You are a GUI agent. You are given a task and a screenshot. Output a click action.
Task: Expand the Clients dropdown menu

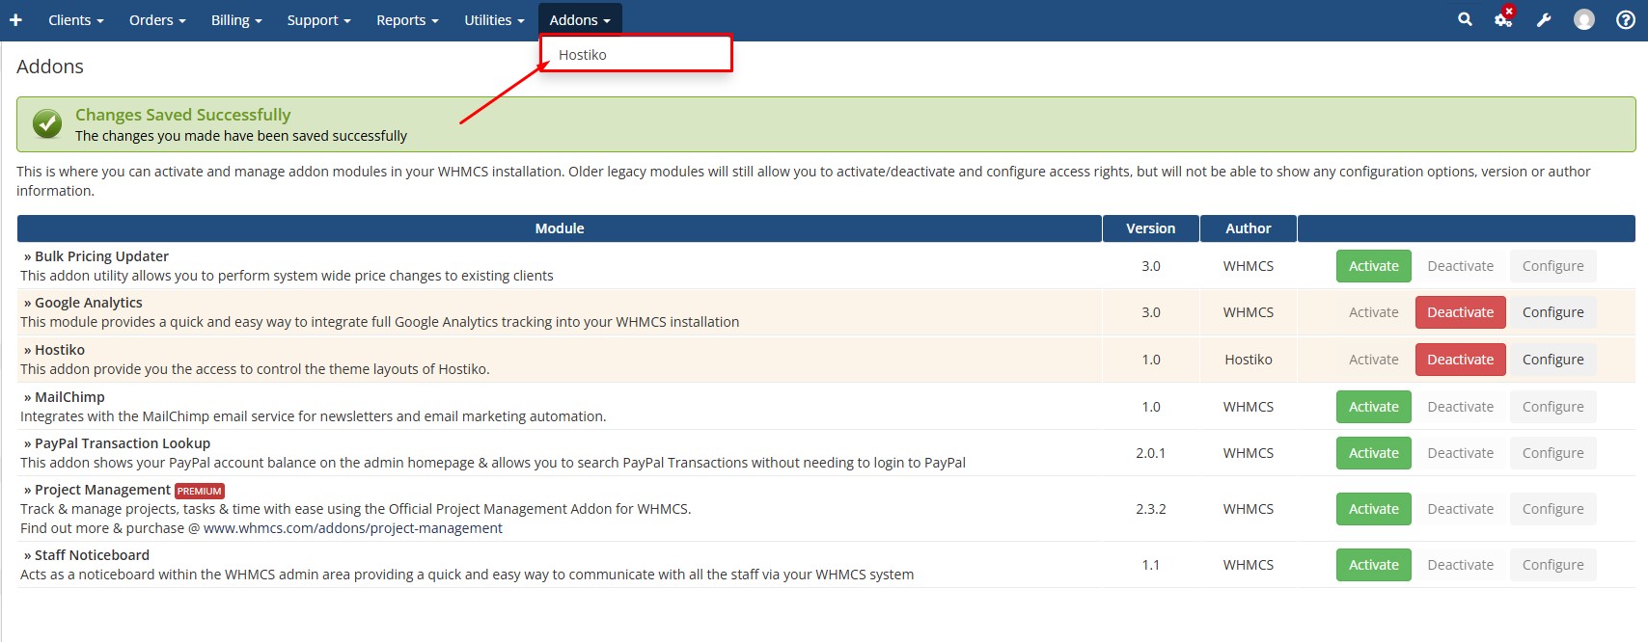tap(75, 20)
